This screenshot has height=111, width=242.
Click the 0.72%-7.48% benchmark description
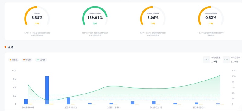coord(37,34)
